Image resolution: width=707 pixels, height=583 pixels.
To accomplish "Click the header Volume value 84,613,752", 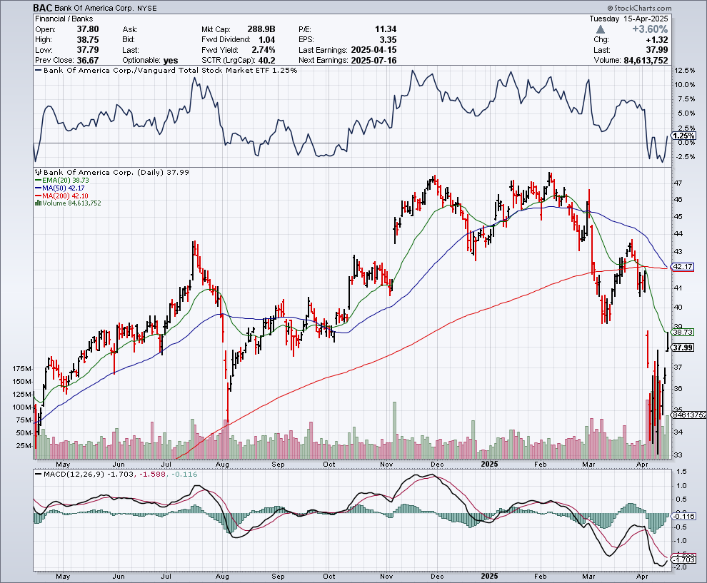I will tap(646, 61).
